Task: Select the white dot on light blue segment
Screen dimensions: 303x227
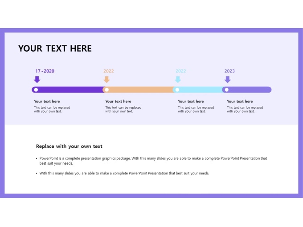Action: point(177,89)
